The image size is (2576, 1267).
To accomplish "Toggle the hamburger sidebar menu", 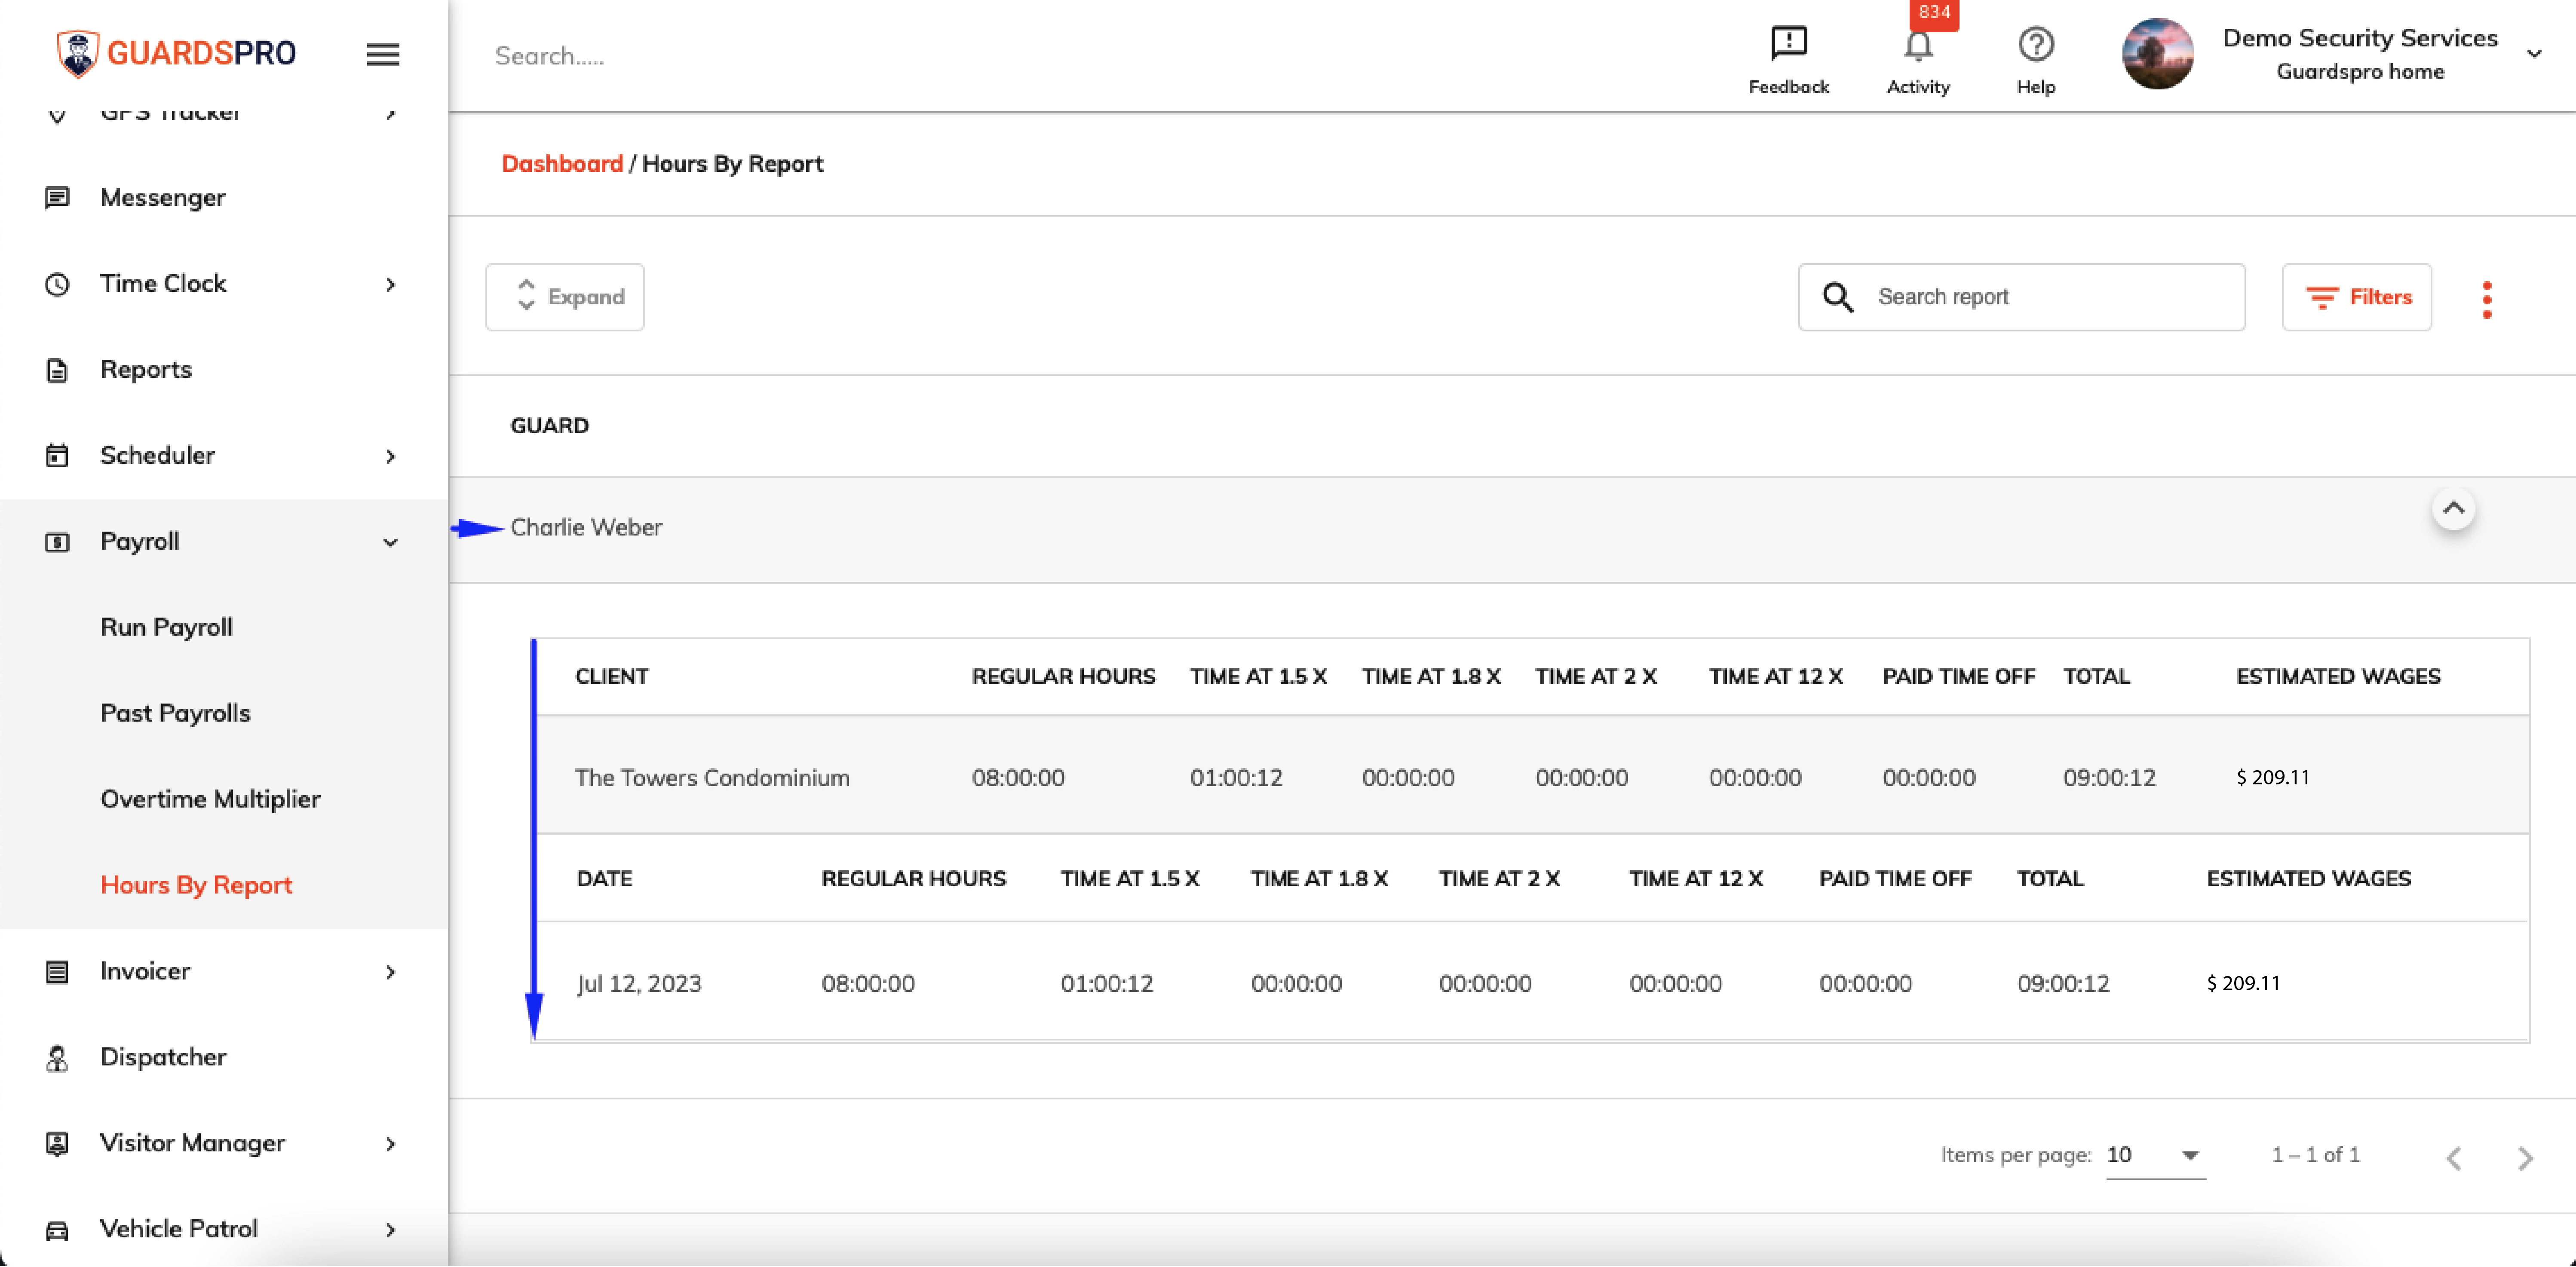I will click(383, 54).
